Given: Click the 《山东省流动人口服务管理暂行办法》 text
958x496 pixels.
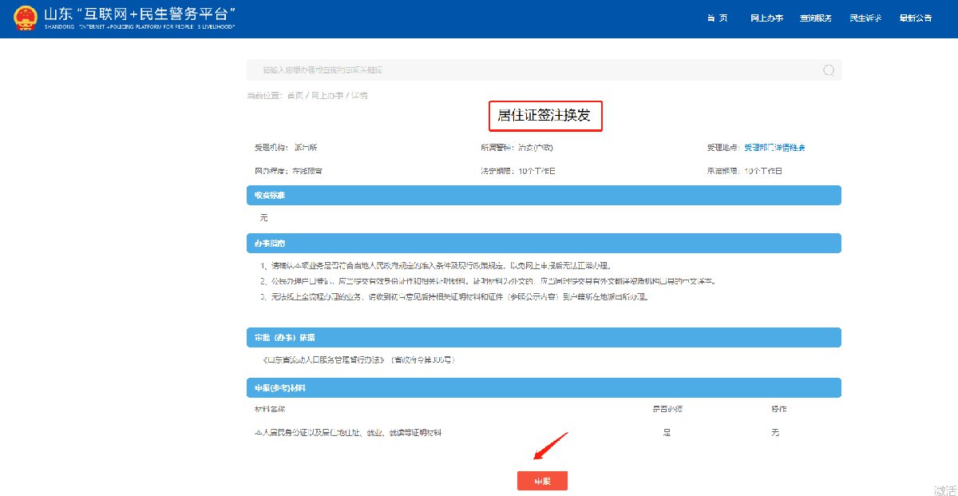Looking at the screenshot, I should 324,360.
